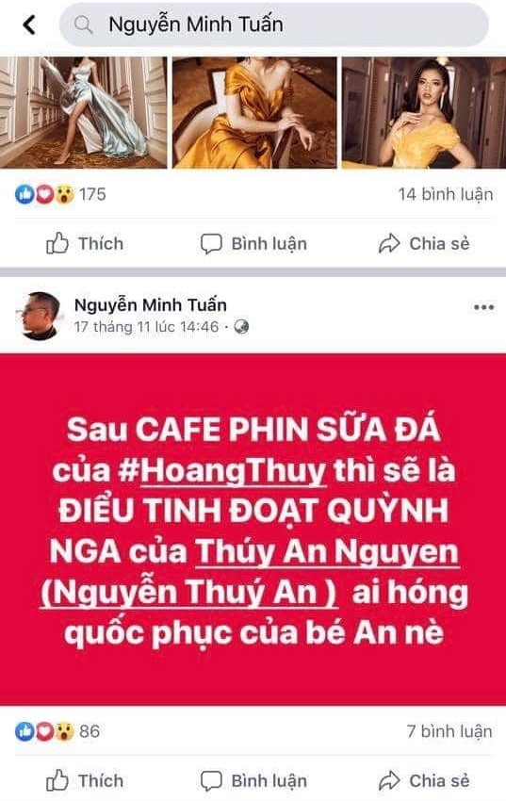Tap Thích on the photo post
506x801 pixels.
(x=85, y=244)
